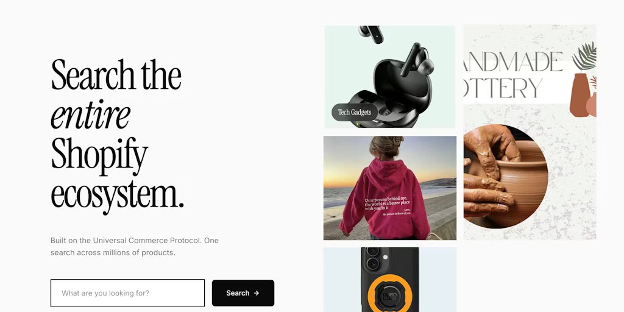Click the word "ecosystem." in the headline
This screenshot has width=624, height=312.
[x=118, y=195]
